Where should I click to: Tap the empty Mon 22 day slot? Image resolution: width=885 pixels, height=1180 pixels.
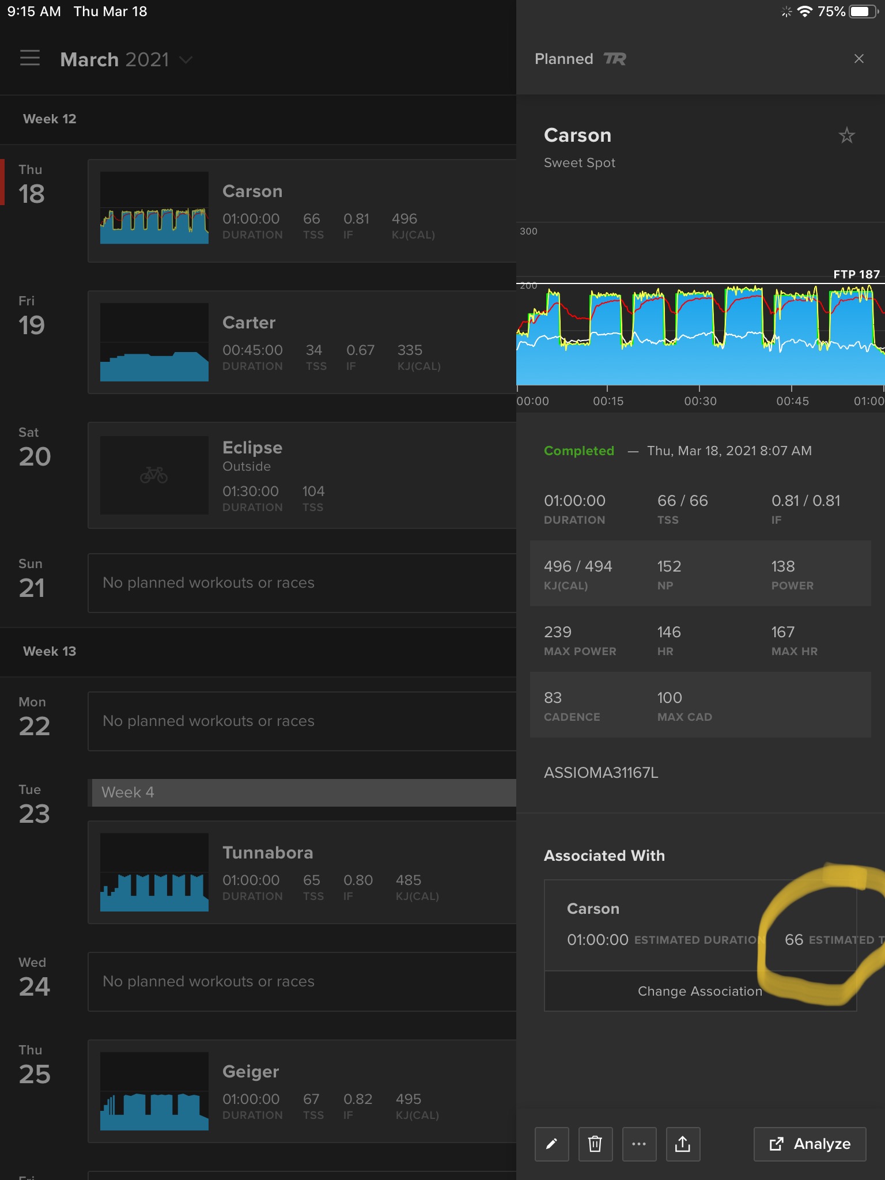coord(302,721)
